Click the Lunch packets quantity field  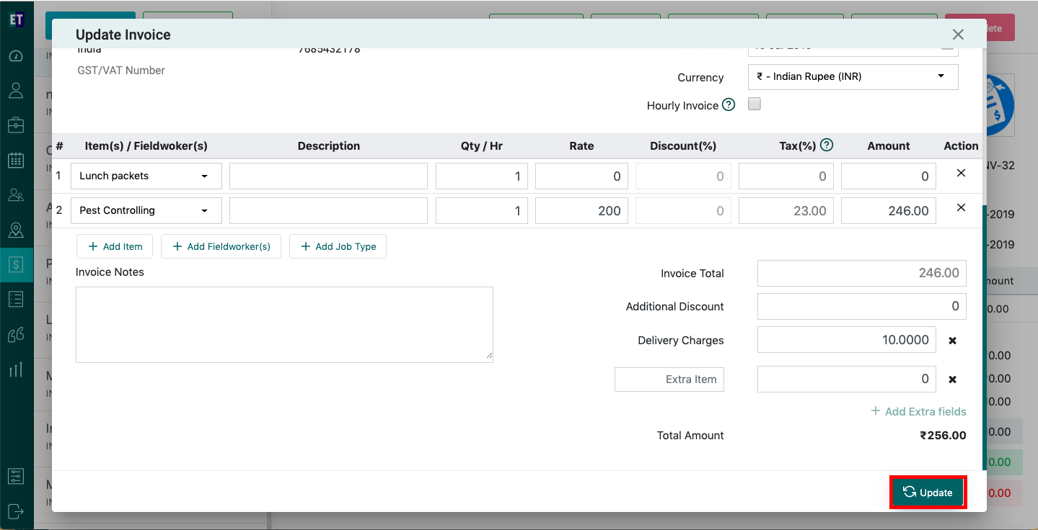pyautogui.click(x=482, y=176)
